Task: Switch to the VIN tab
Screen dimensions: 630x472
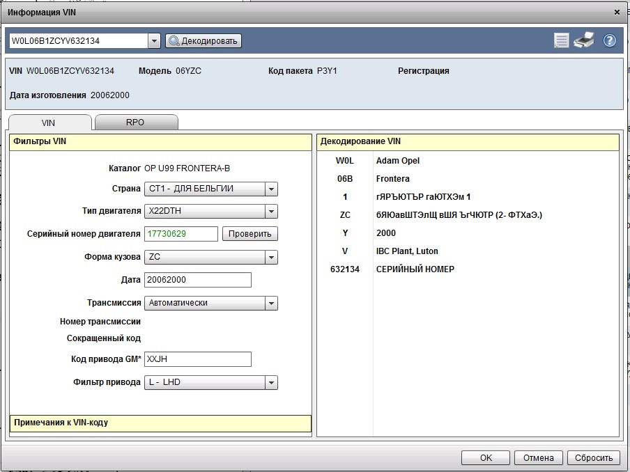Action: pyautogui.click(x=49, y=123)
